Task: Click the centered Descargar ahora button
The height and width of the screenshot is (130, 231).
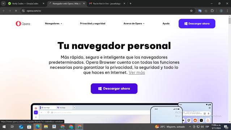Action: (x=114, y=89)
